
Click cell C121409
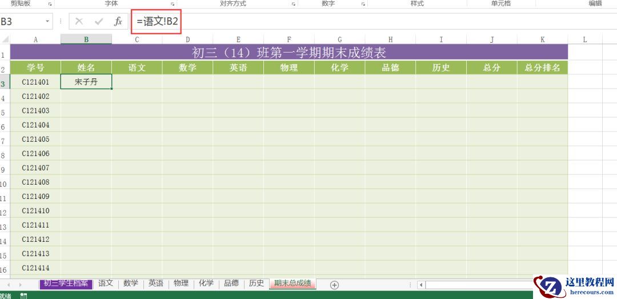[x=35, y=196]
